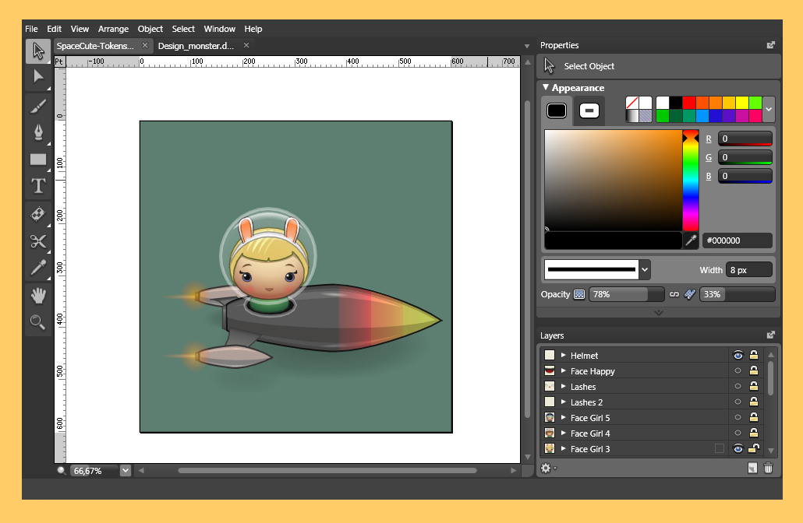Collapse the Appearance section
Screen dimensions: 803x523
pos(546,88)
